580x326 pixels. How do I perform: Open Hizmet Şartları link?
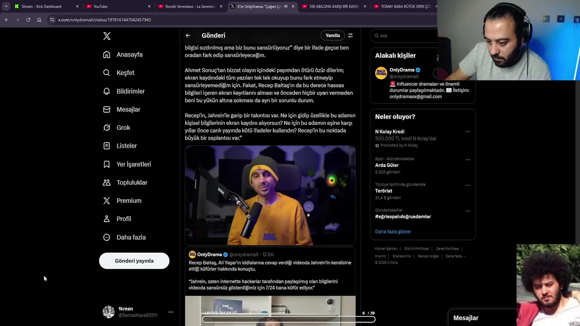click(x=386, y=249)
